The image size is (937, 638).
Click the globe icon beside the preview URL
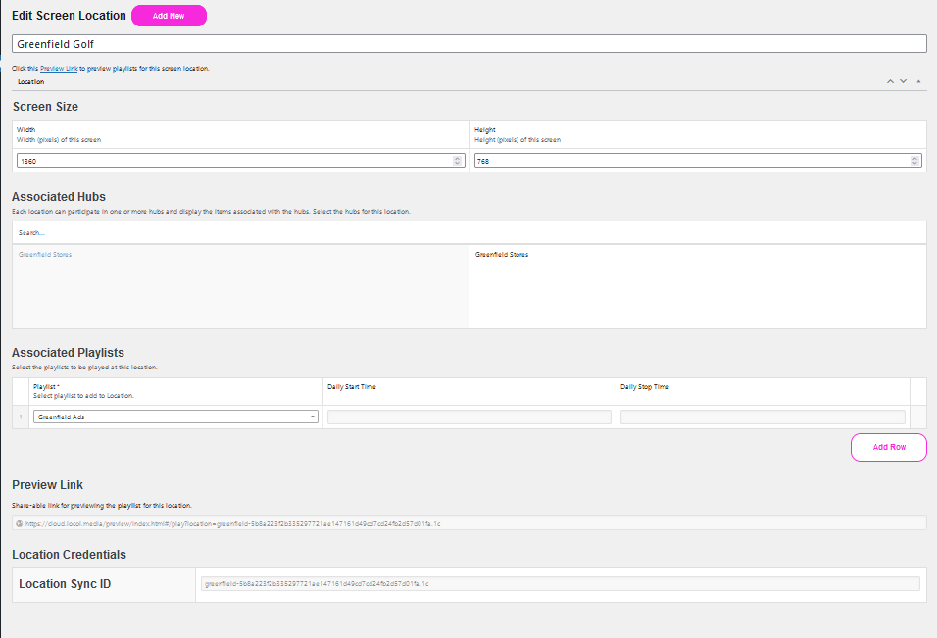[x=21, y=523]
